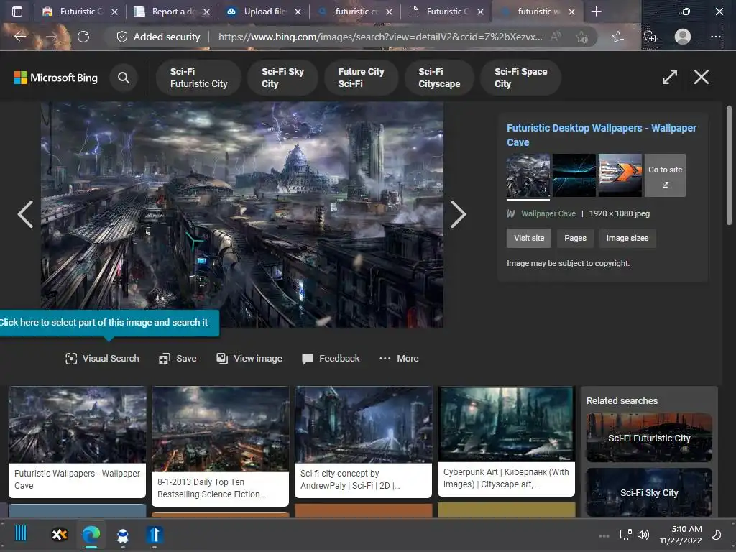Open Microsoft Edge from the taskbar
736x552 pixels.
pos(91,535)
